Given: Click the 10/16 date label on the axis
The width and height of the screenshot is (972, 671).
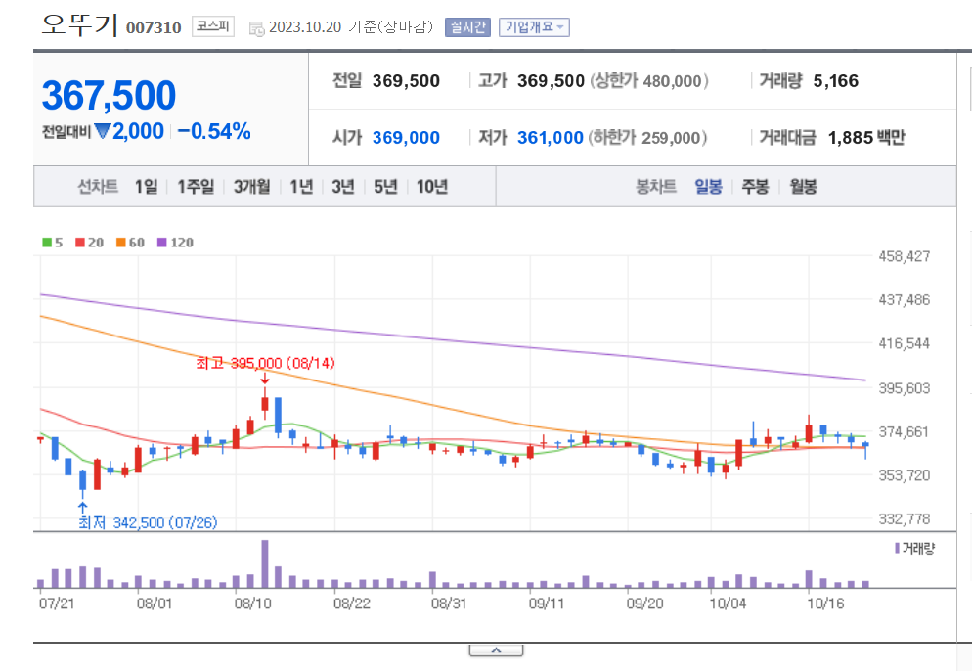Looking at the screenshot, I should [x=825, y=604].
